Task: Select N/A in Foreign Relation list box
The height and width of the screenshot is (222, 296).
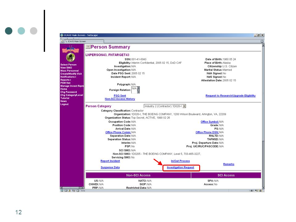Action: (x=134, y=88)
